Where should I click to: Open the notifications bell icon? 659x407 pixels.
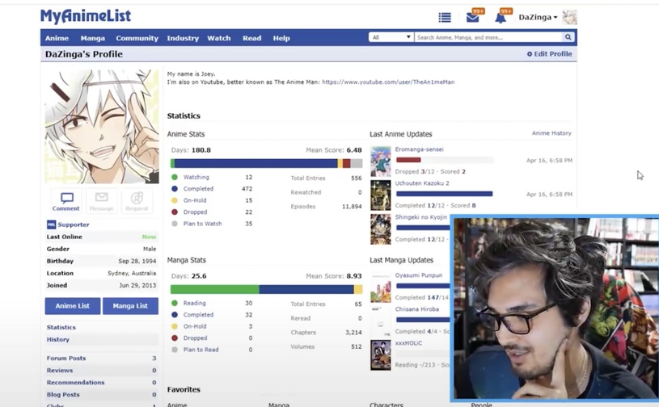pyautogui.click(x=501, y=17)
